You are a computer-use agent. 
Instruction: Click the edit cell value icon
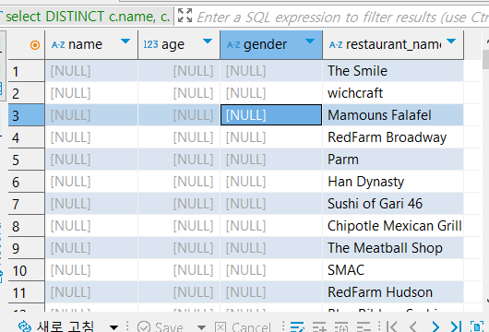[x=297, y=326]
